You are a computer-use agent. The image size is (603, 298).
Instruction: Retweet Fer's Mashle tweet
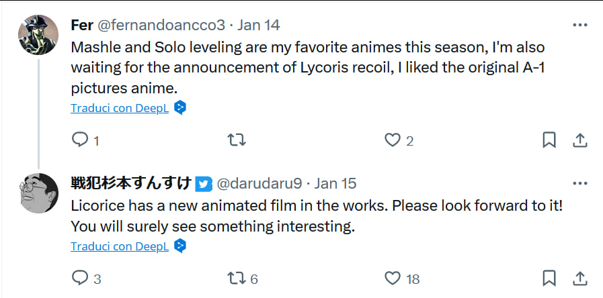click(237, 140)
